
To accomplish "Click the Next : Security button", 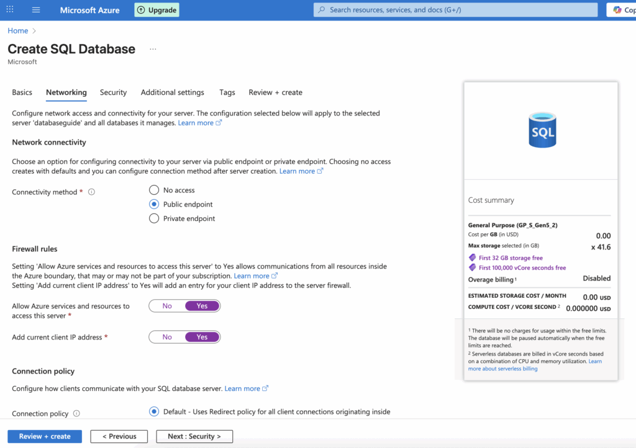I will tap(194, 436).
